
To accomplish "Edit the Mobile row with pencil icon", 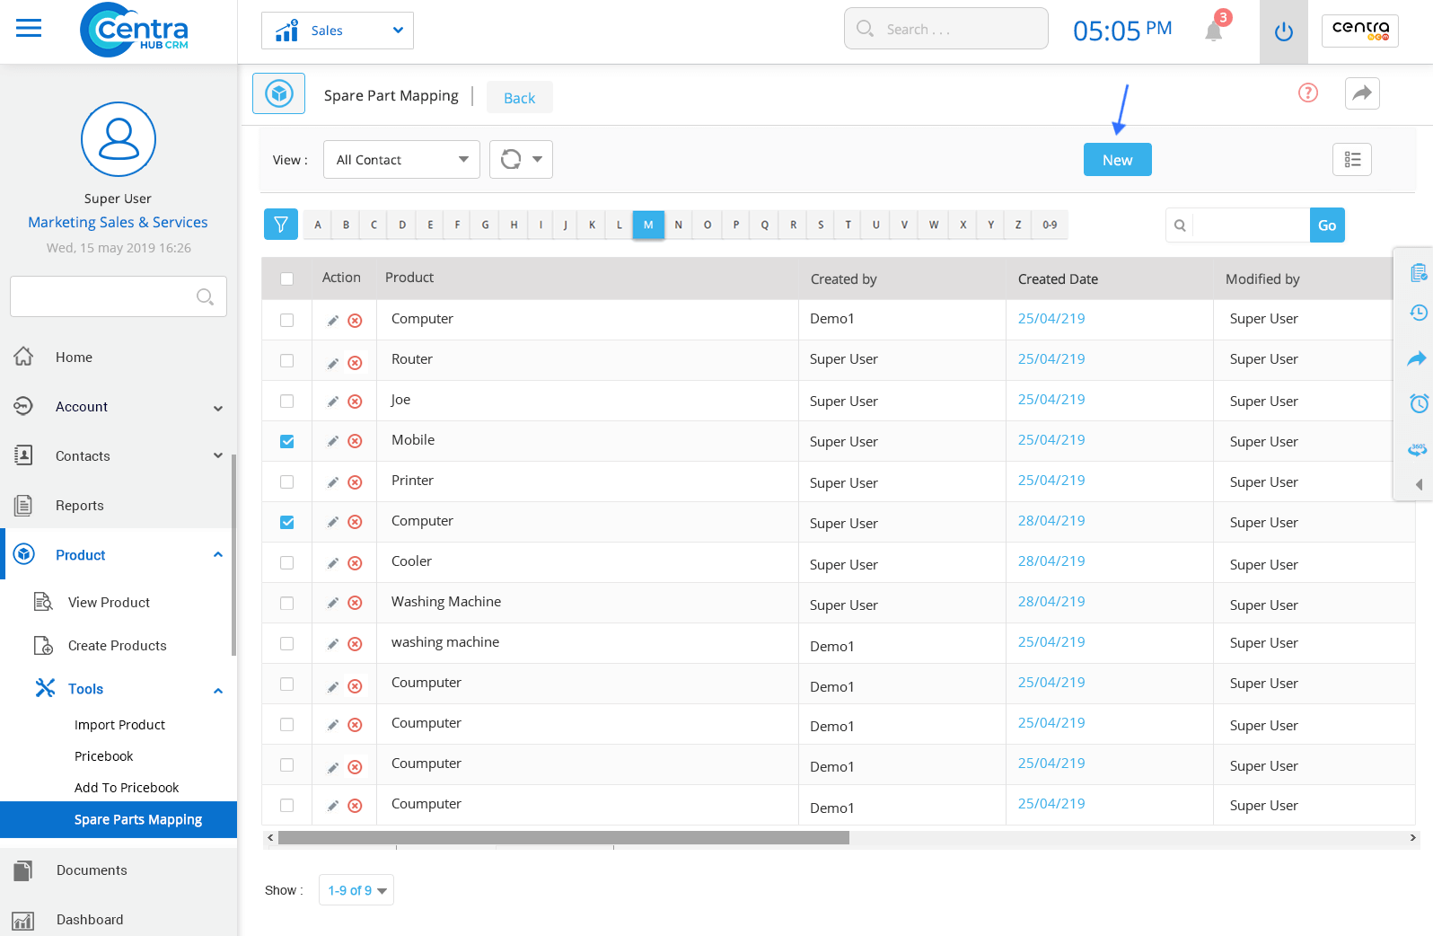I will pos(333,441).
